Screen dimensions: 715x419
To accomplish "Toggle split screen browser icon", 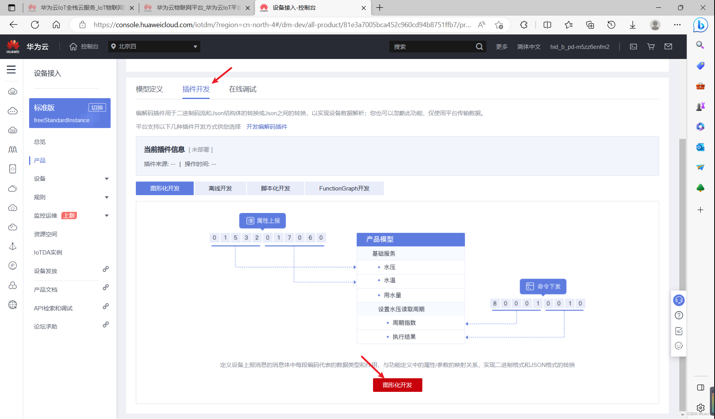I will [x=547, y=25].
